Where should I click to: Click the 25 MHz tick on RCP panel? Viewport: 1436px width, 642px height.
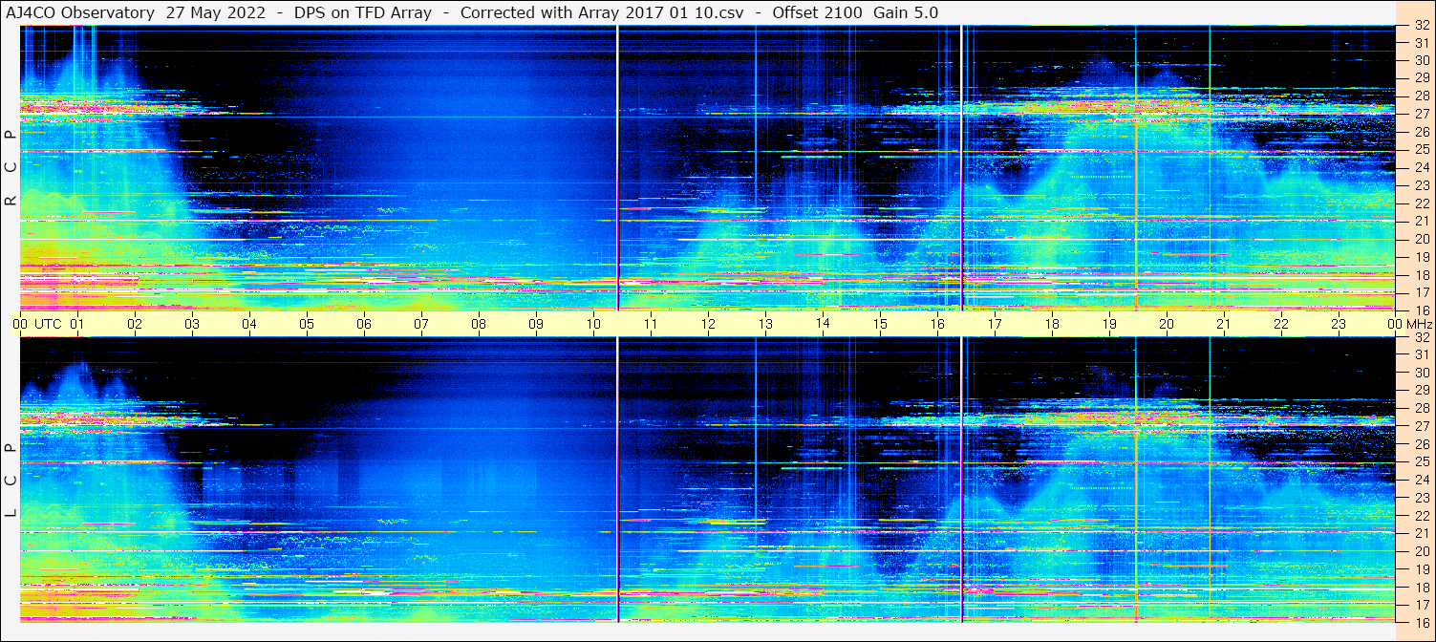click(x=1421, y=149)
